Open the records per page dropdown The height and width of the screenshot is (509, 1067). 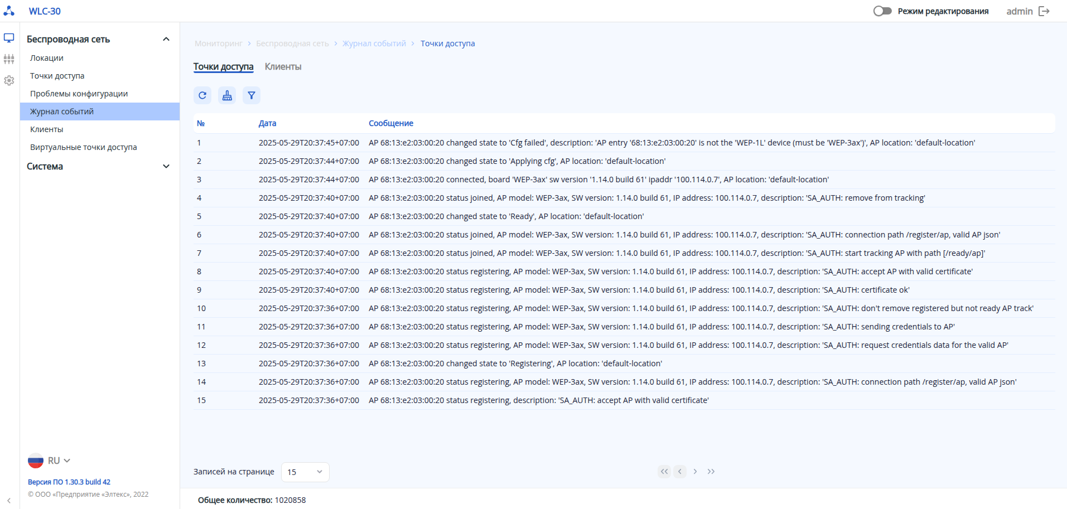tap(305, 472)
